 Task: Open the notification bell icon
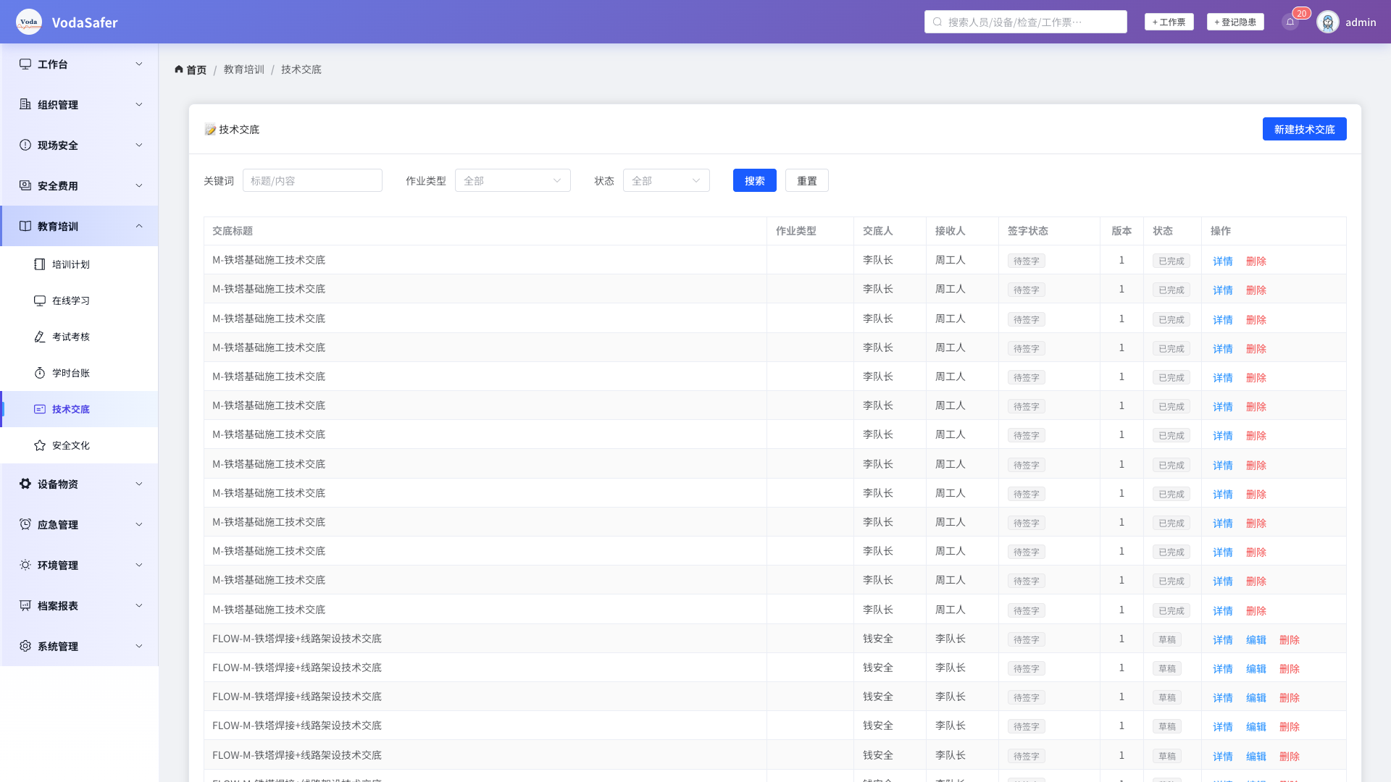[1290, 22]
